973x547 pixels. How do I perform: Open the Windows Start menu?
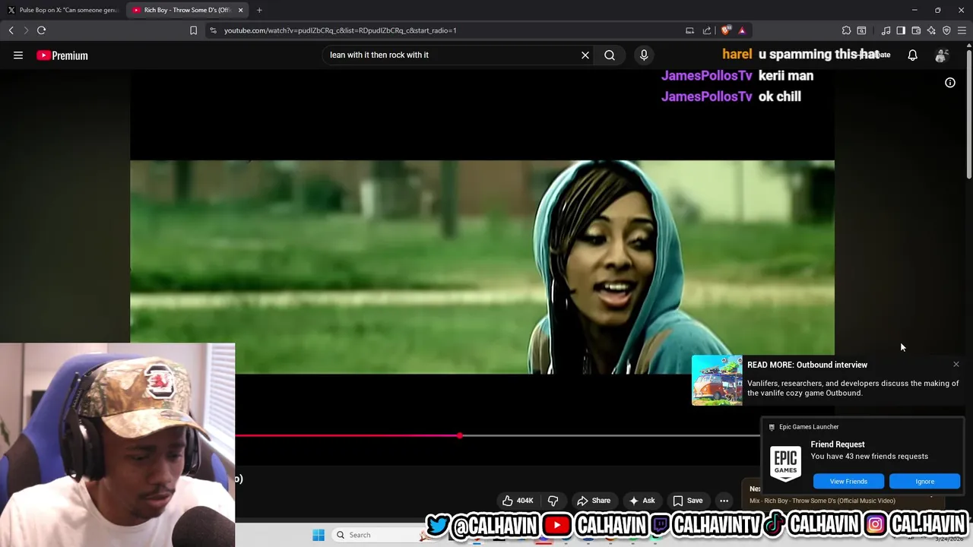319,535
